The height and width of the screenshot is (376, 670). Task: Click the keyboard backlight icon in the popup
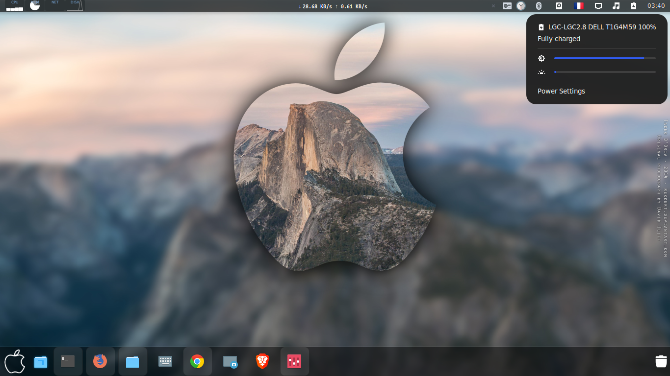(x=541, y=72)
